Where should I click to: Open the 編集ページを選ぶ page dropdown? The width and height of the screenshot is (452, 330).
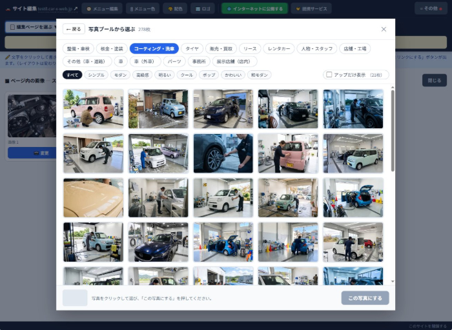tap(31, 27)
